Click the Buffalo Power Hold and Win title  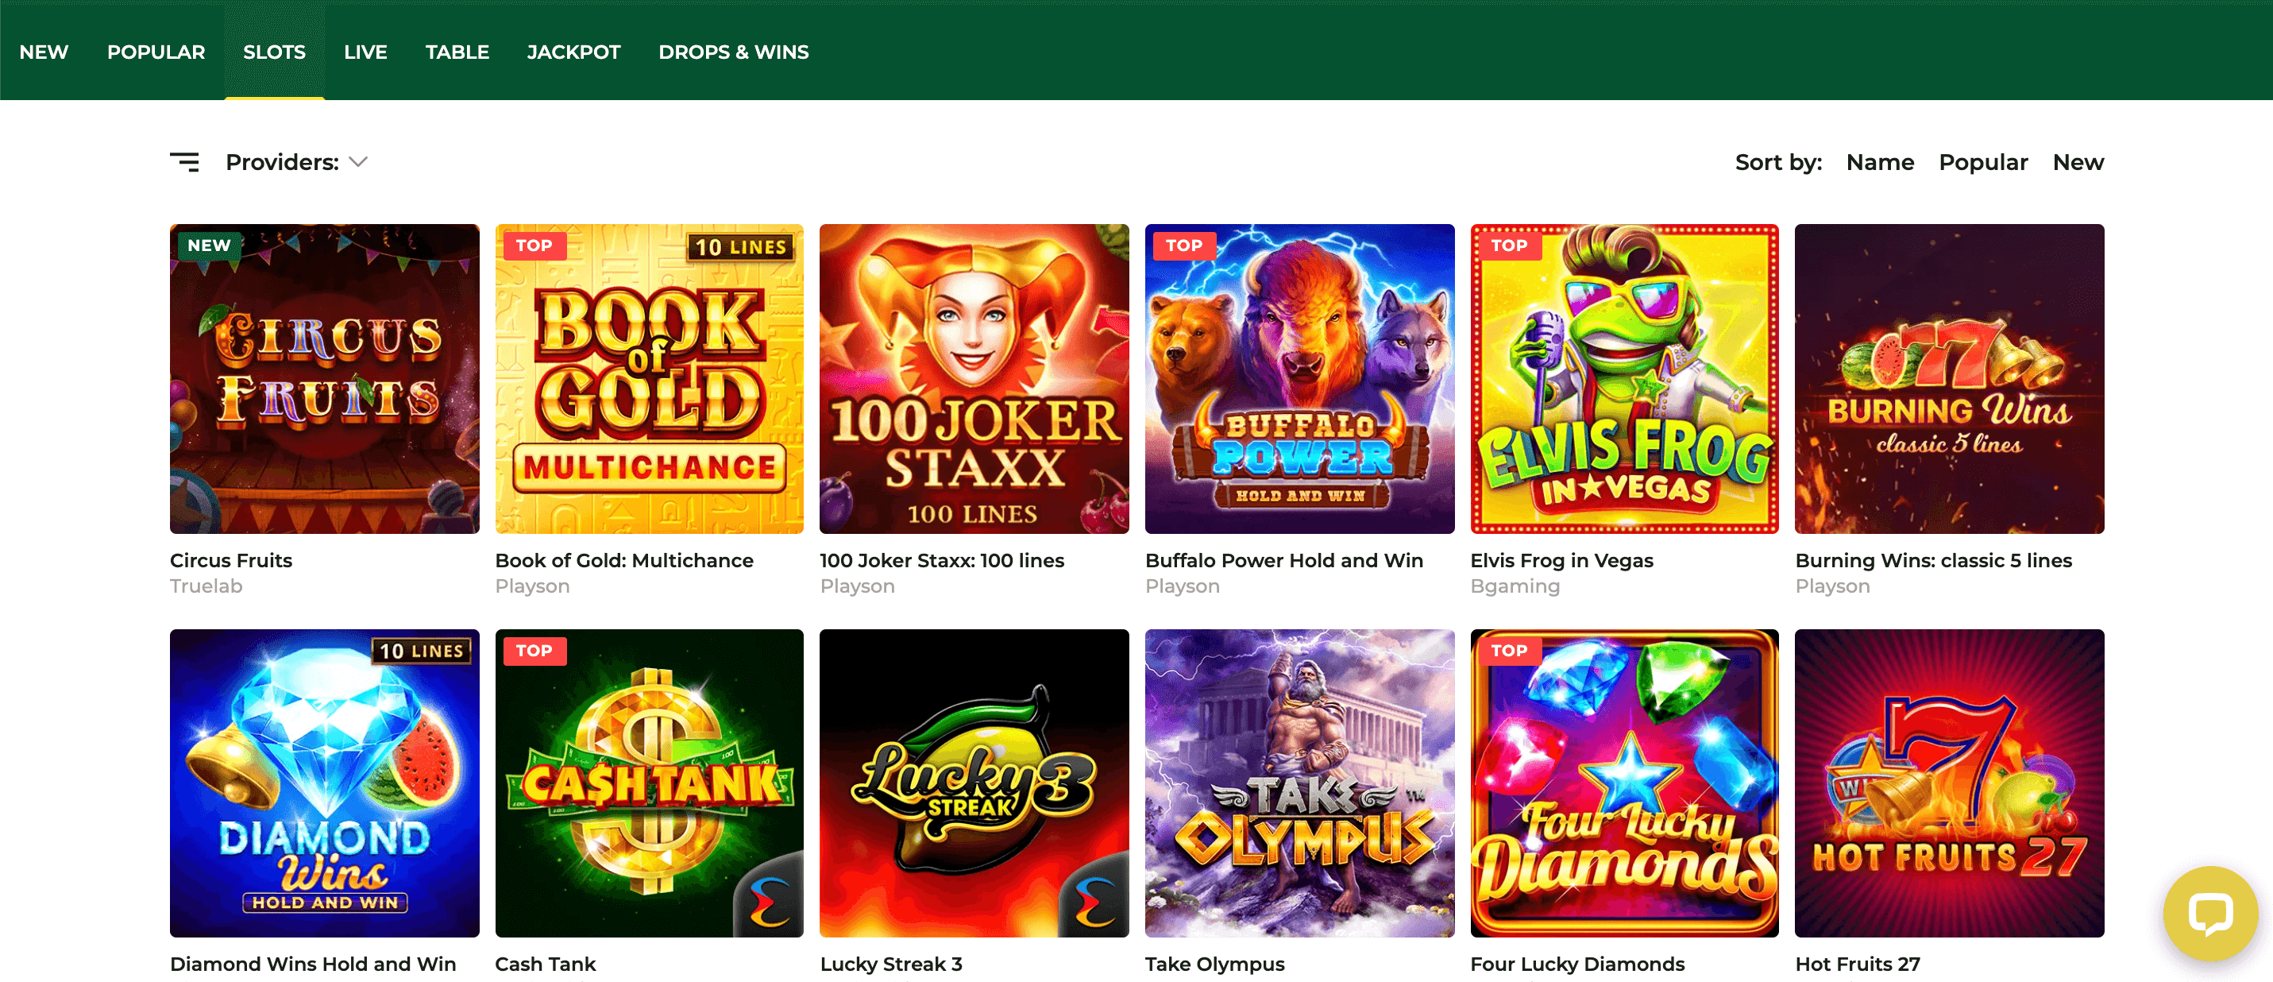[x=1284, y=561]
